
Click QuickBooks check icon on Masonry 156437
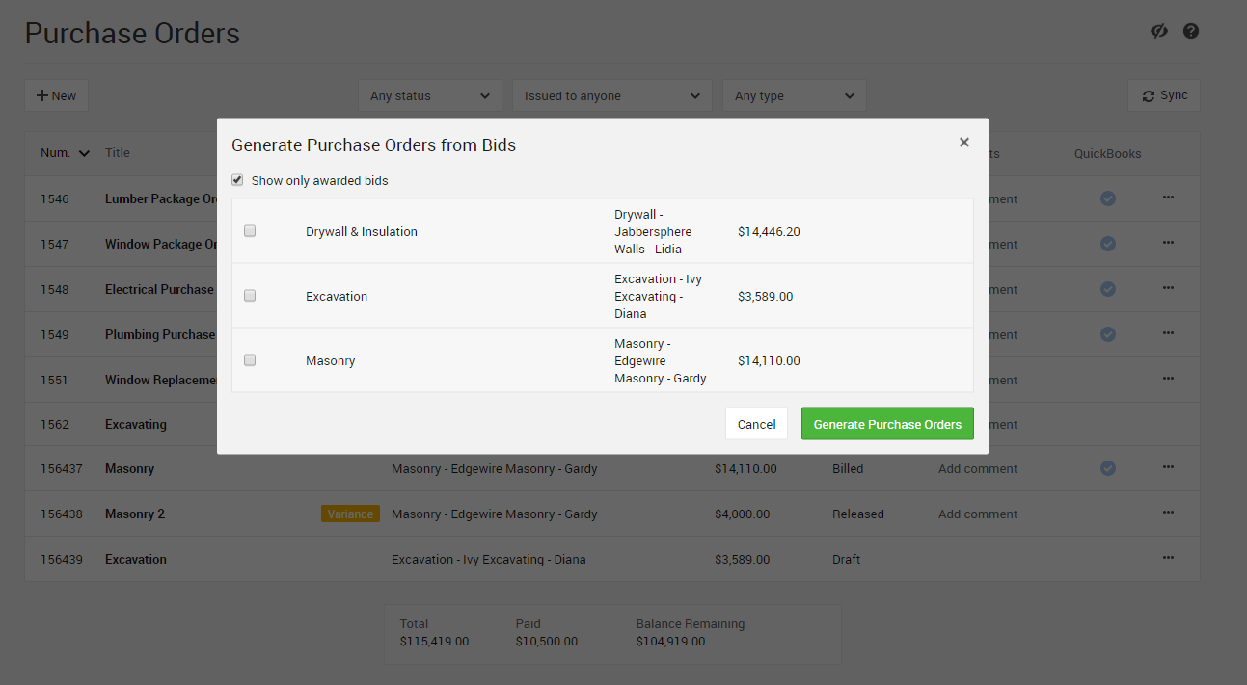point(1108,468)
